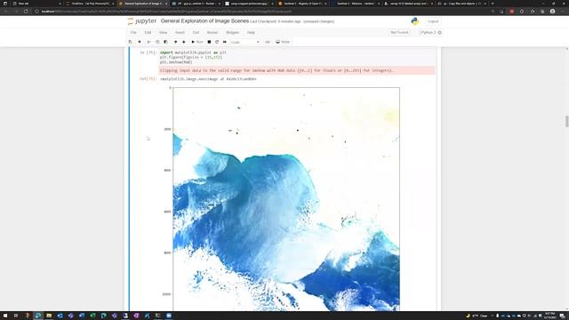Interrupt the kernel with the stop icon
569x320 pixels.
coord(209,42)
